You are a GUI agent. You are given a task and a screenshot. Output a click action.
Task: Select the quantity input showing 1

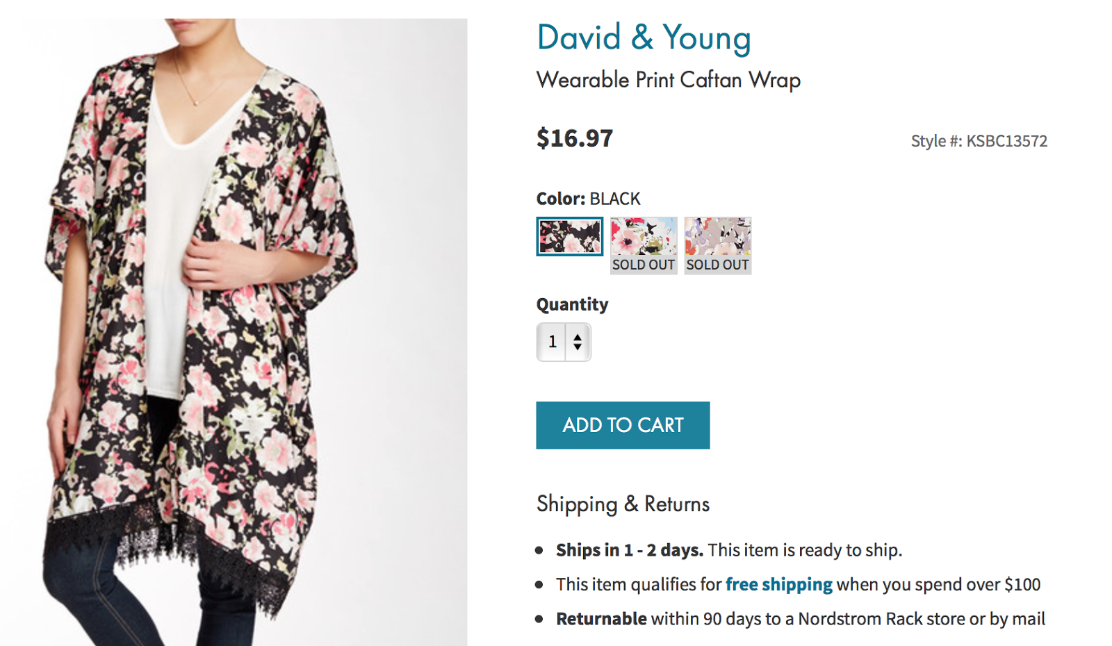[x=553, y=341]
